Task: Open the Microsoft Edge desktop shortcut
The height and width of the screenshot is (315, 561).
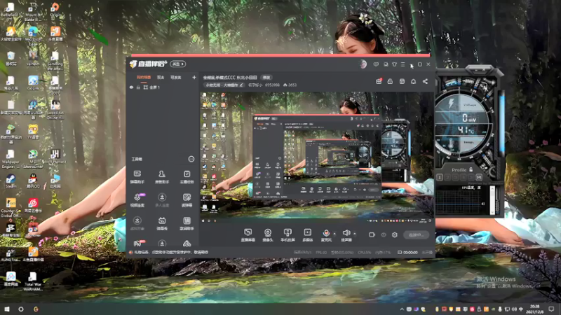Action: [x=33, y=35]
